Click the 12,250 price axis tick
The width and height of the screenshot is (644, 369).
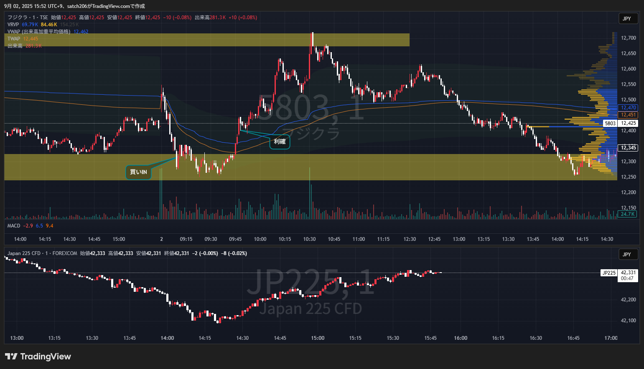click(629, 177)
